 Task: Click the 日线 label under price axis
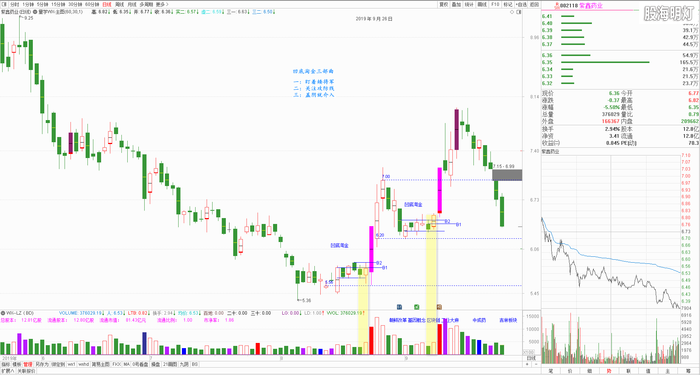531,358
